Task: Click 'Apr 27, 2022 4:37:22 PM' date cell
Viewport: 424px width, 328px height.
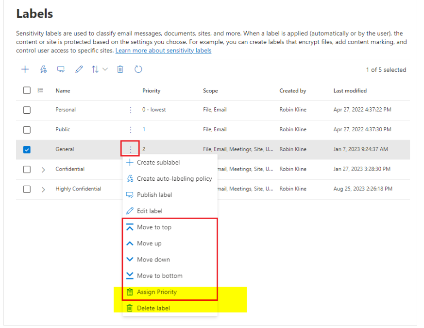Action: [x=362, y=110]
